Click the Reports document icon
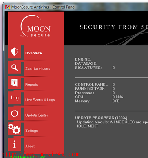 14,83
